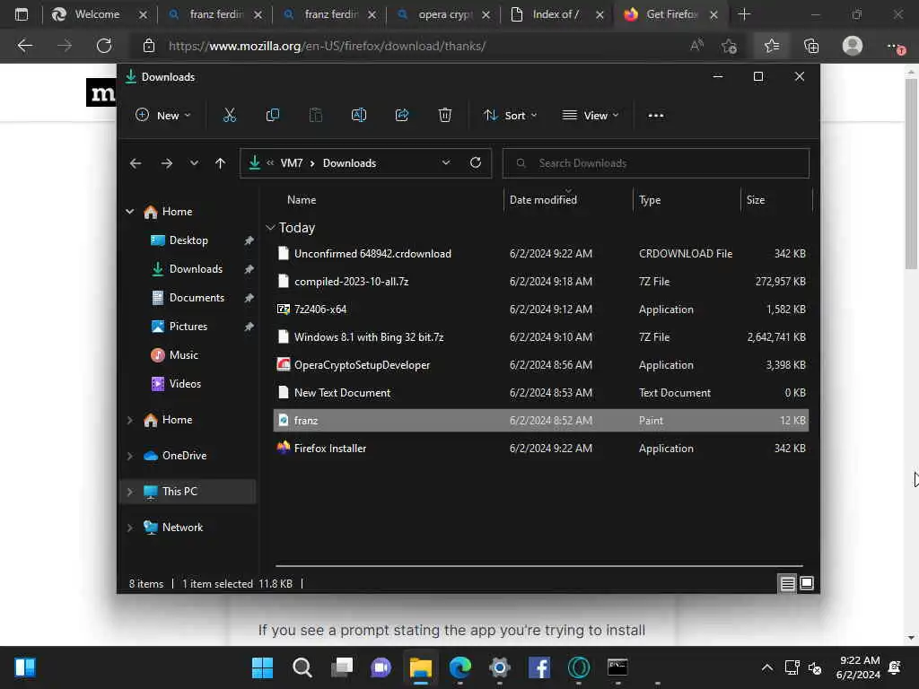Switch to the Index of / browser tab
This screenshot has width=919, height=689.
click(x=556, y=14)
